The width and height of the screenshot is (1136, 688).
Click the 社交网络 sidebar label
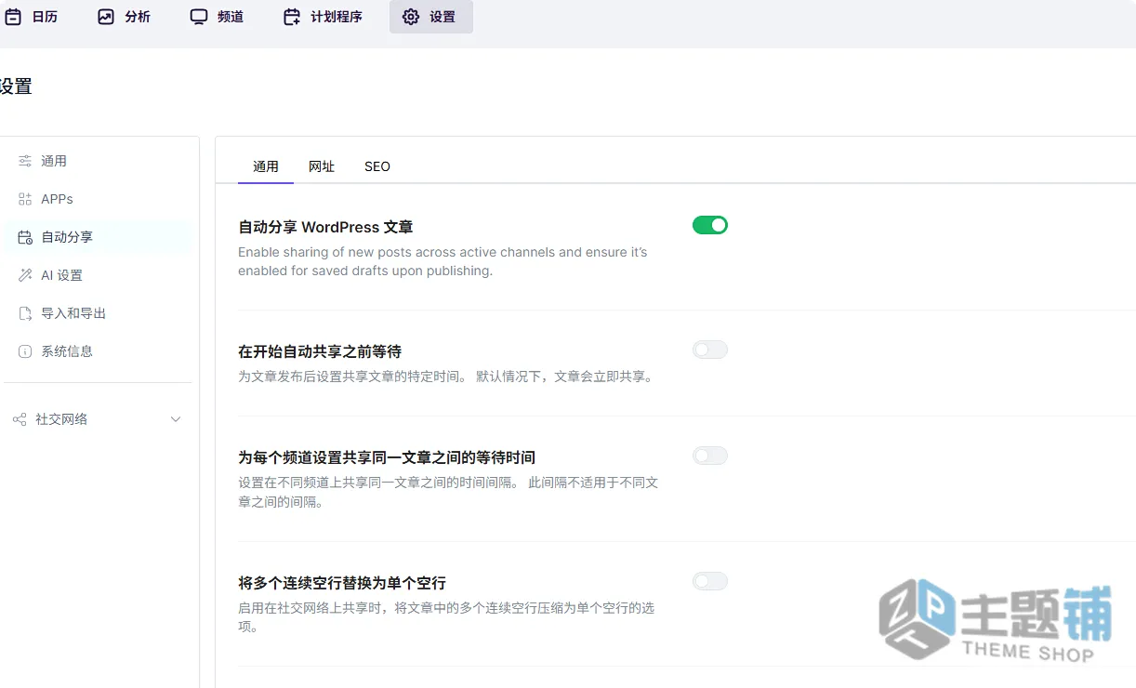(x=61, y=419)
